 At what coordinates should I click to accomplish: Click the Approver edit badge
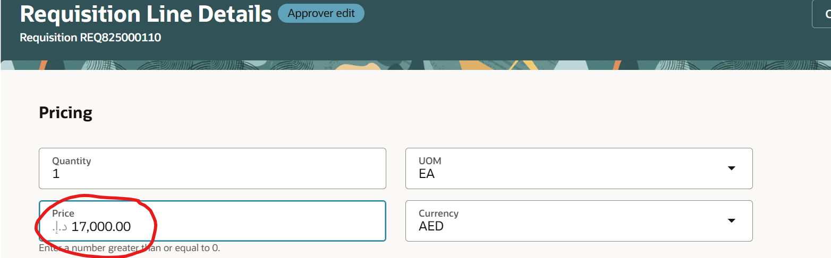pyautogui.click(x=321, y=13)
